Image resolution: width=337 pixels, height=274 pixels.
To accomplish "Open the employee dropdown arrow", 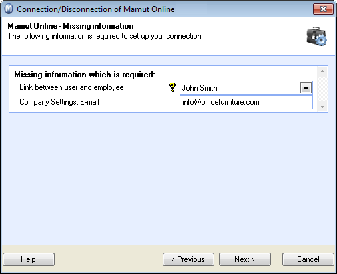I will [306, 88].
